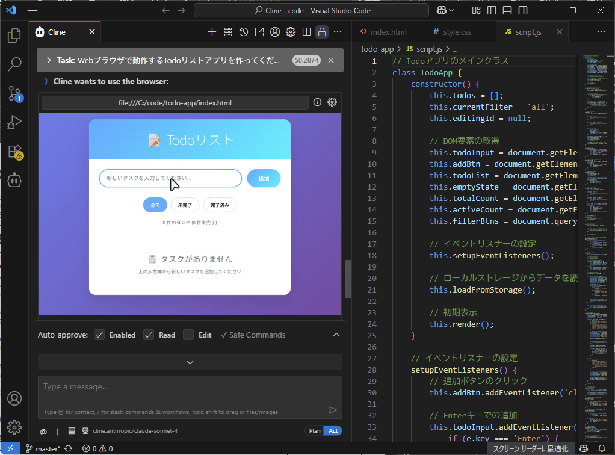
Task: Open Cline task history
Action: tap(243, 32)
